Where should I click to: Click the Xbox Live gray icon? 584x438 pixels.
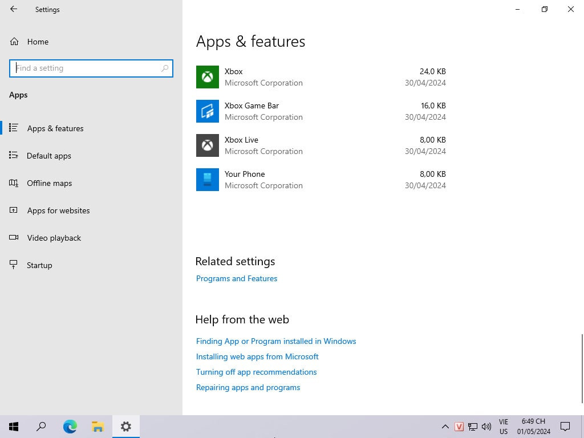[208, 145]
